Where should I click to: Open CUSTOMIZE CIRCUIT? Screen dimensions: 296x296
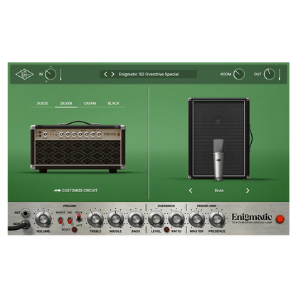tap(76, 191)
